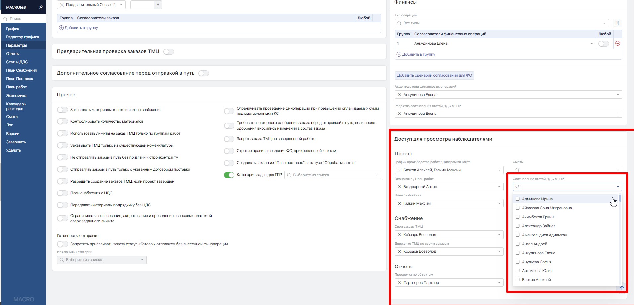Open the Все типы operation type dropdown
The width and height of the screenshot is (634, 305).
coord(501,23)
